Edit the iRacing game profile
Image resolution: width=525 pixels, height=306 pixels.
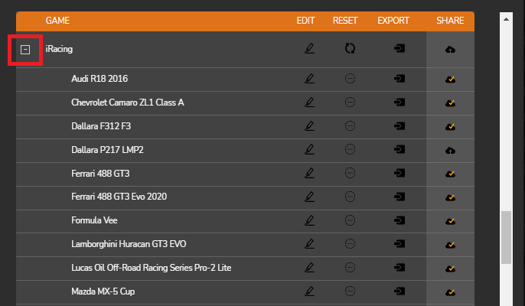pos(309,48)
